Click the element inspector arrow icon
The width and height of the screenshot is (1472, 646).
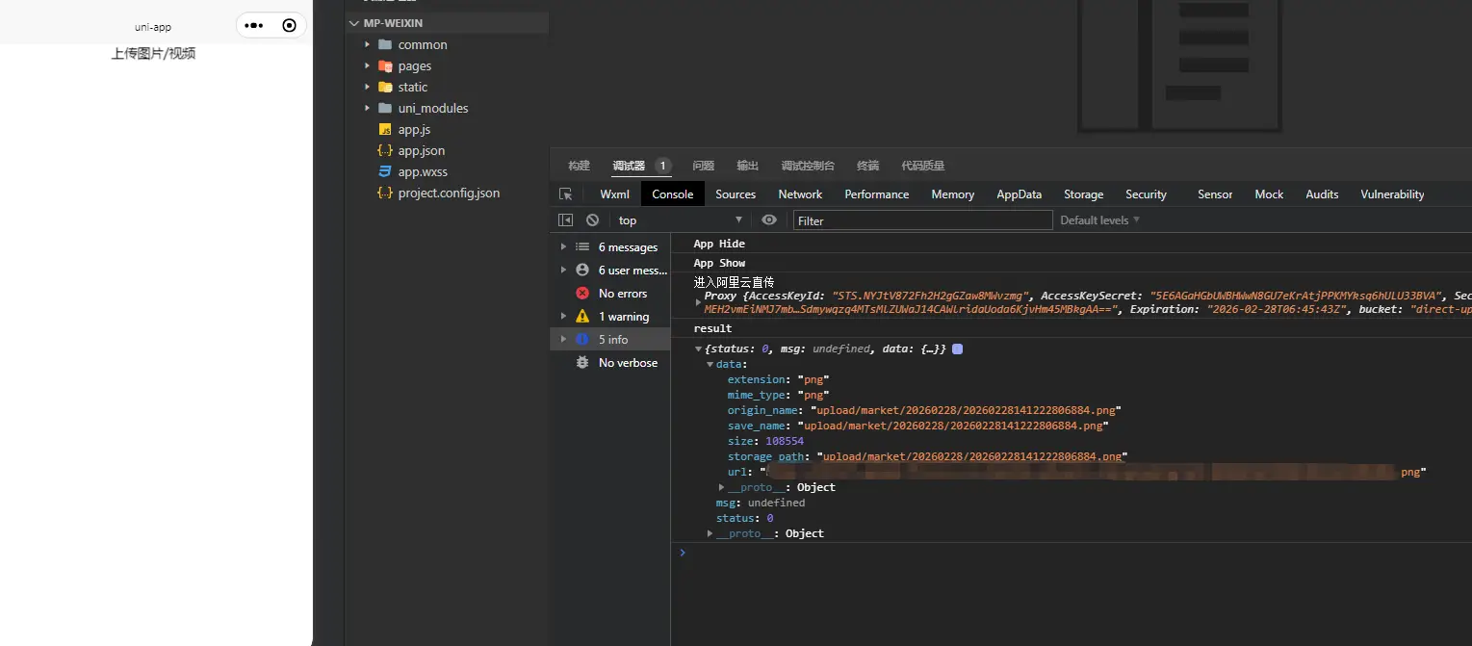coord(565,194)
